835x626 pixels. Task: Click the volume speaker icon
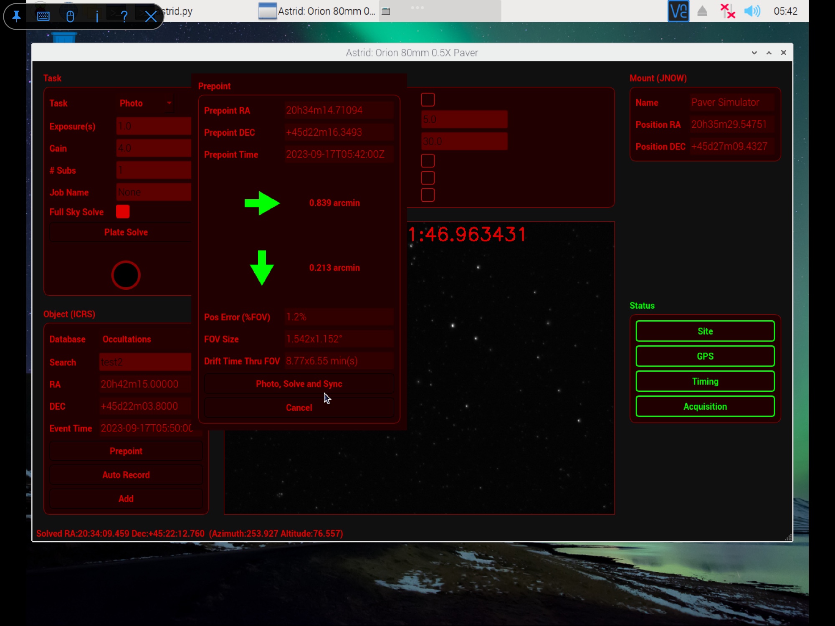(x=752, y=11)
